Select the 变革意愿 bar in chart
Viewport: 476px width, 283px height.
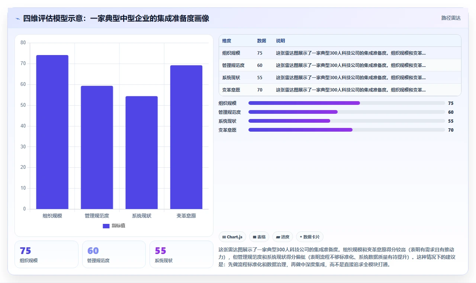pos(186,137)
